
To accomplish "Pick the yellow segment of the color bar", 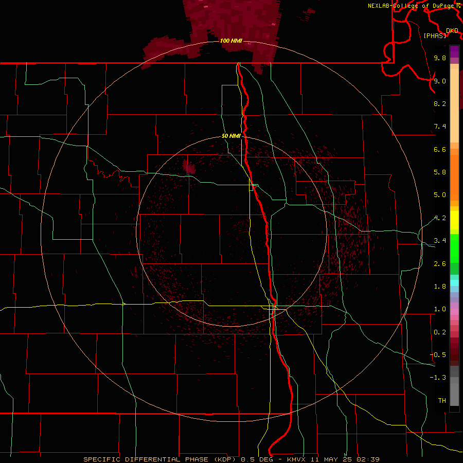I will (x=454, y=220).
